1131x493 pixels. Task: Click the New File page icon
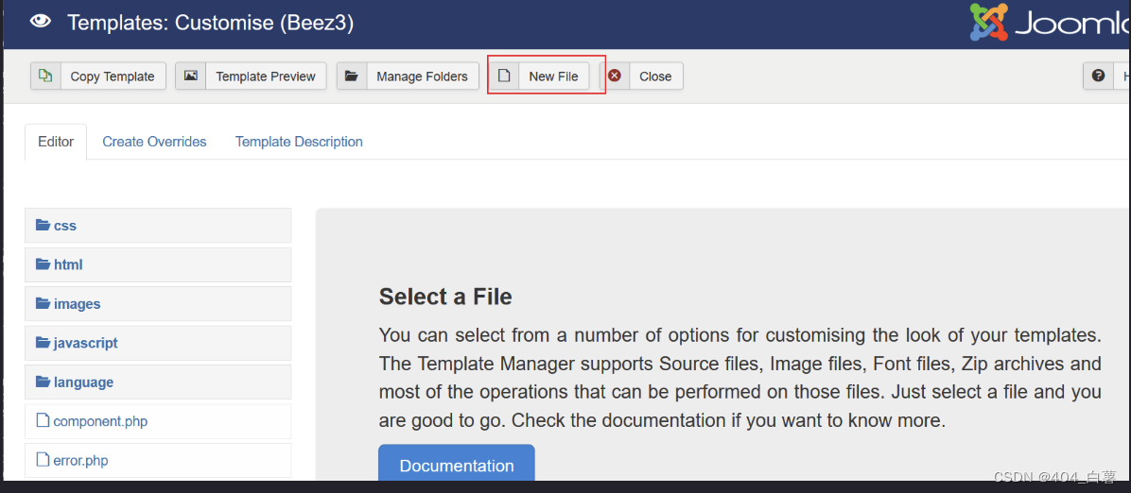(504, 76)
